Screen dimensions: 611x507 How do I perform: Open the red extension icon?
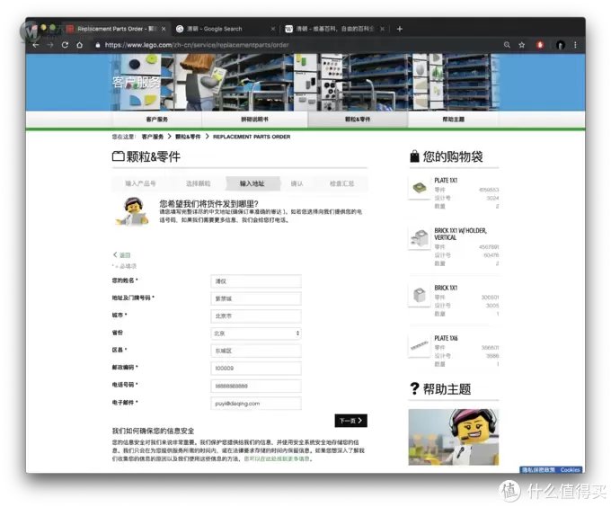coord(540,45)
